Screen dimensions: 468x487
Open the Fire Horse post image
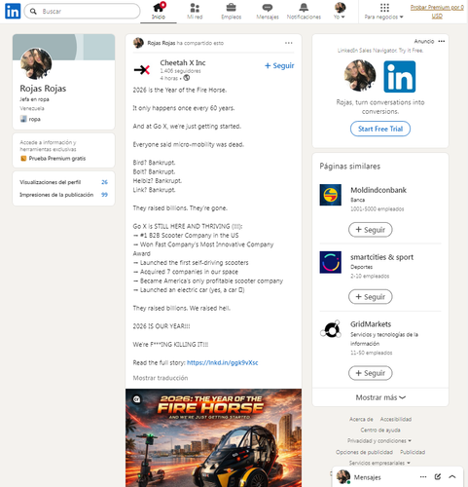click(213, 437)
